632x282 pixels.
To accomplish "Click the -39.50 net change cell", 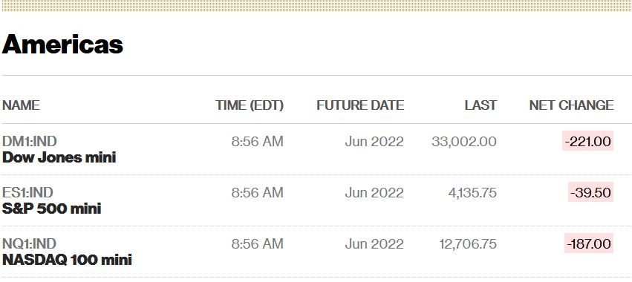I will click(x=590, y=192).
